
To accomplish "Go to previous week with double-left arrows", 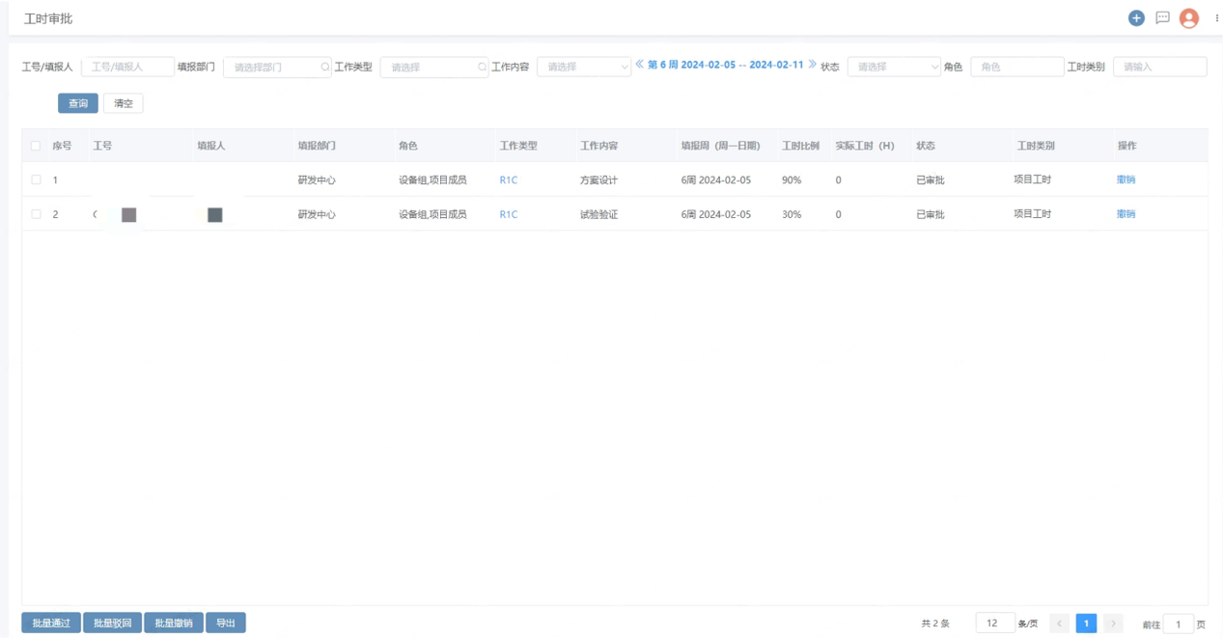I will point(639,65).
